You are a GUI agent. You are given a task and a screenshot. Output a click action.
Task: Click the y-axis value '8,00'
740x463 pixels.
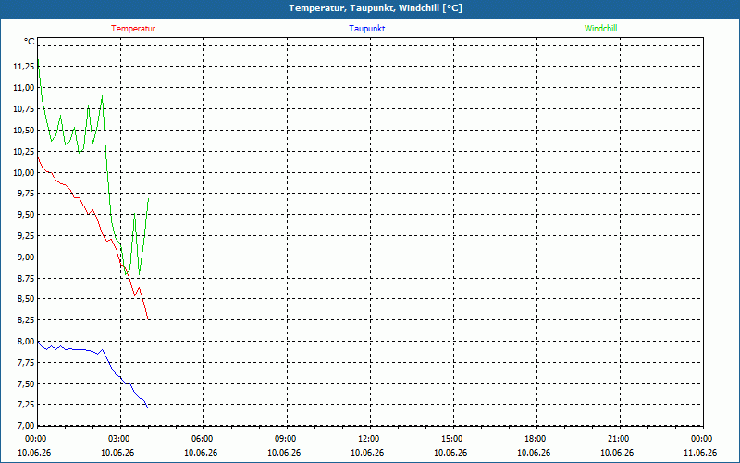point(26,342)
